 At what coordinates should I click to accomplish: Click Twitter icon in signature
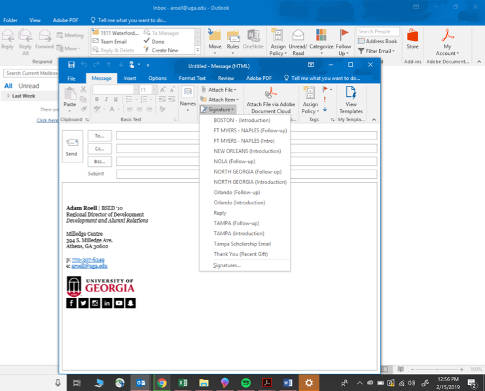tap(83, 303)
